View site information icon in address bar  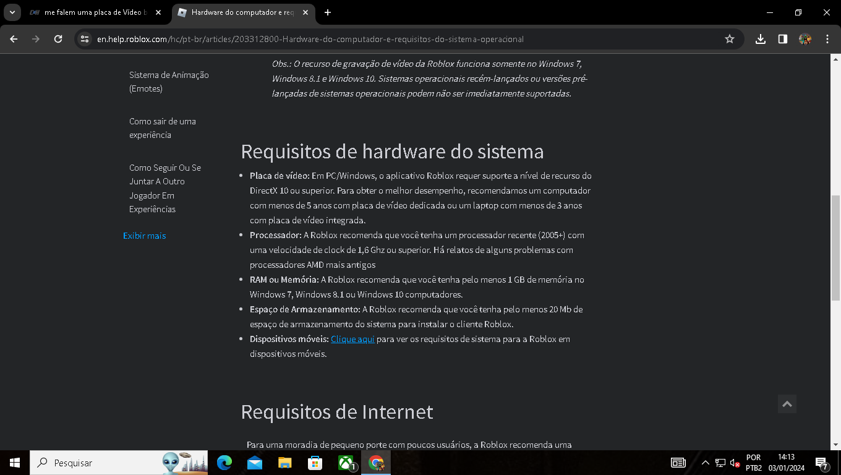tap(85, 39)
